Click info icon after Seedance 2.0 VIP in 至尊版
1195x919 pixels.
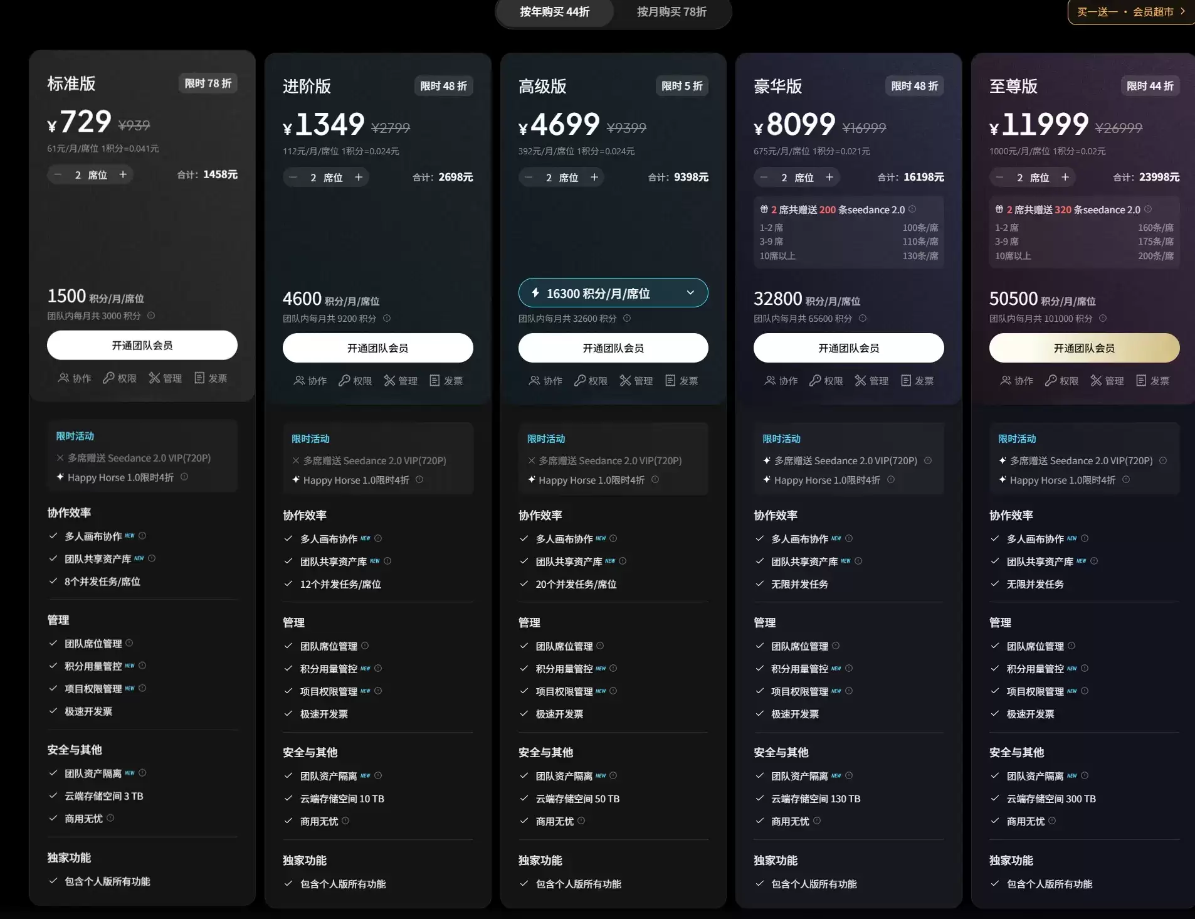click(1163, 460)
